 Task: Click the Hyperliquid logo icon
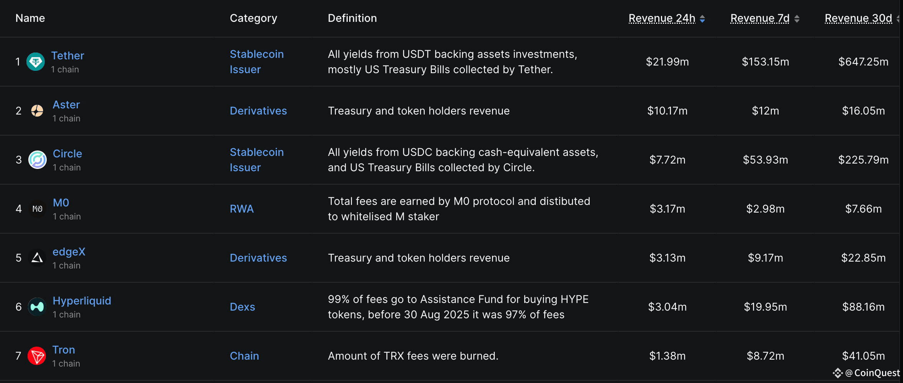[37, 307]
